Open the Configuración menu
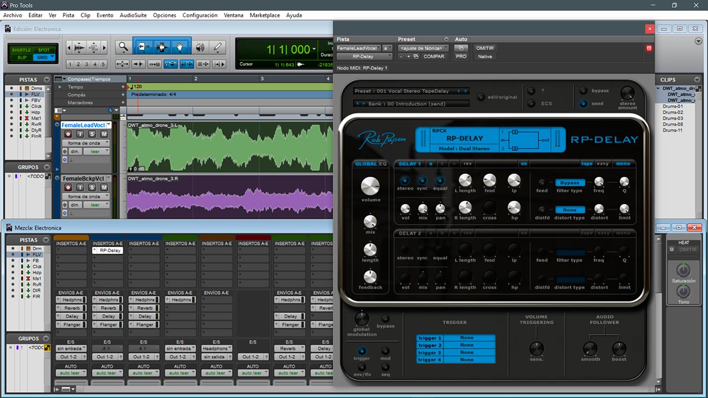This screenshot has height=398, width=708. point(200,15)
